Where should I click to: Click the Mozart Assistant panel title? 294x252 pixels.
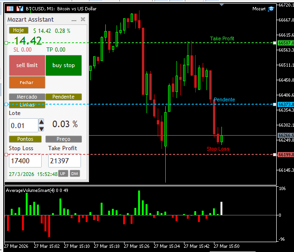point(30,20)
